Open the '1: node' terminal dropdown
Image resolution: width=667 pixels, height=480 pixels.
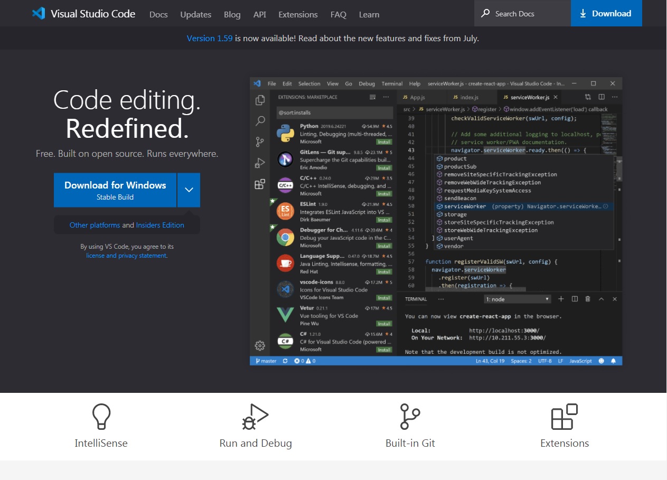[x=518, y=299]
